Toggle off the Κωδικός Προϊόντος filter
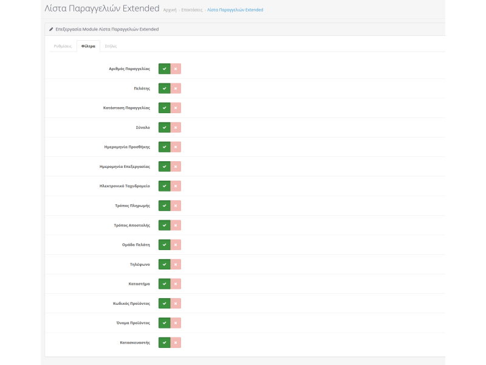The width and height of the screenshot is (486, 365). pos(175,303)
